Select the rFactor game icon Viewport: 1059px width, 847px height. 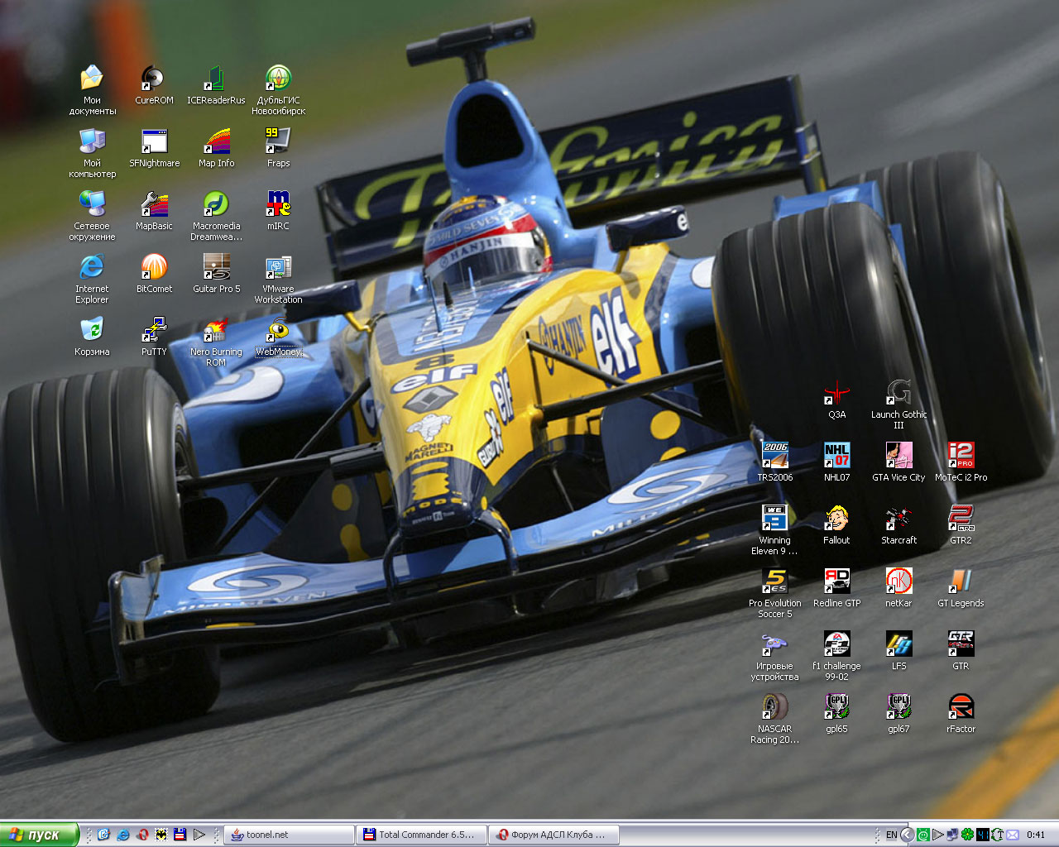click(x=961, y=707)
